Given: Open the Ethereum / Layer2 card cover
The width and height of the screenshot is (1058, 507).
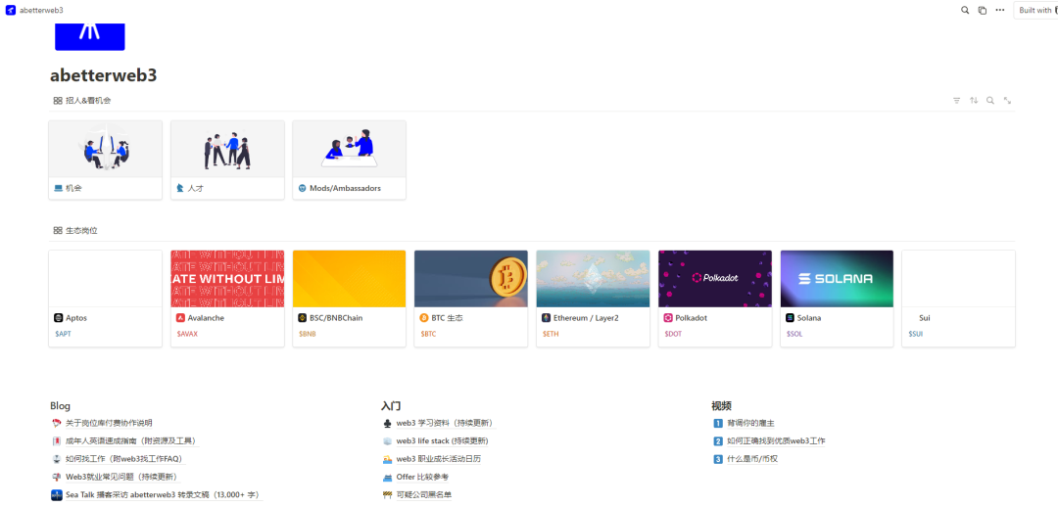Looking at the screenshot, I should tap(593, 278).
